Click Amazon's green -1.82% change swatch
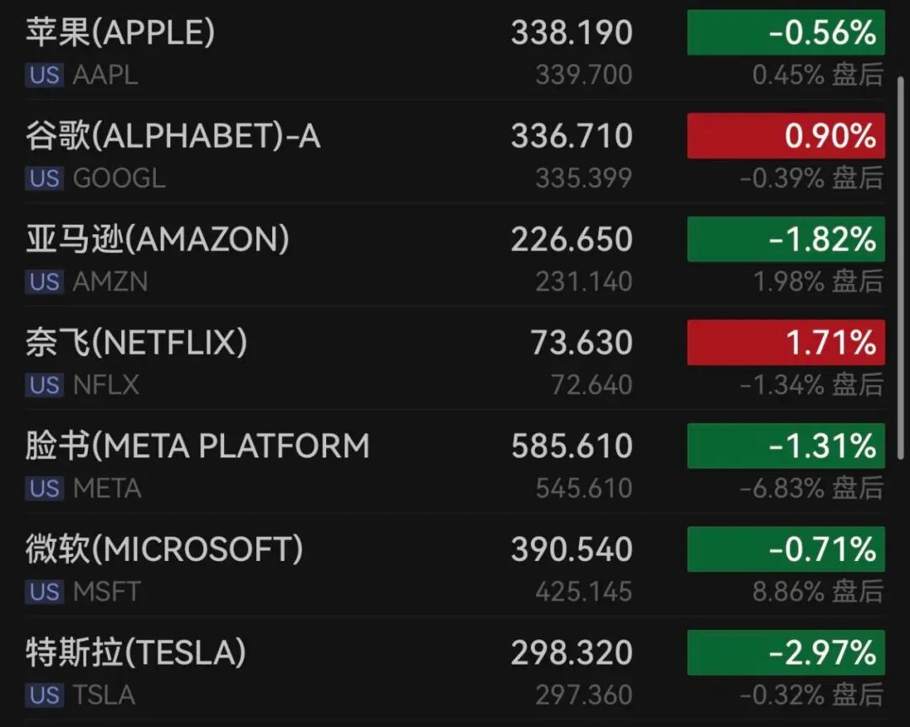This screenshot has width=910, height=727. click(x=786, y=239)
